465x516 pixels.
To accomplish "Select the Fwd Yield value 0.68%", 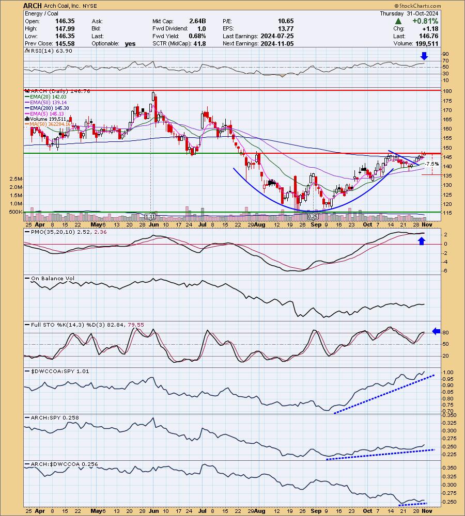I will [x=197, y=36].
